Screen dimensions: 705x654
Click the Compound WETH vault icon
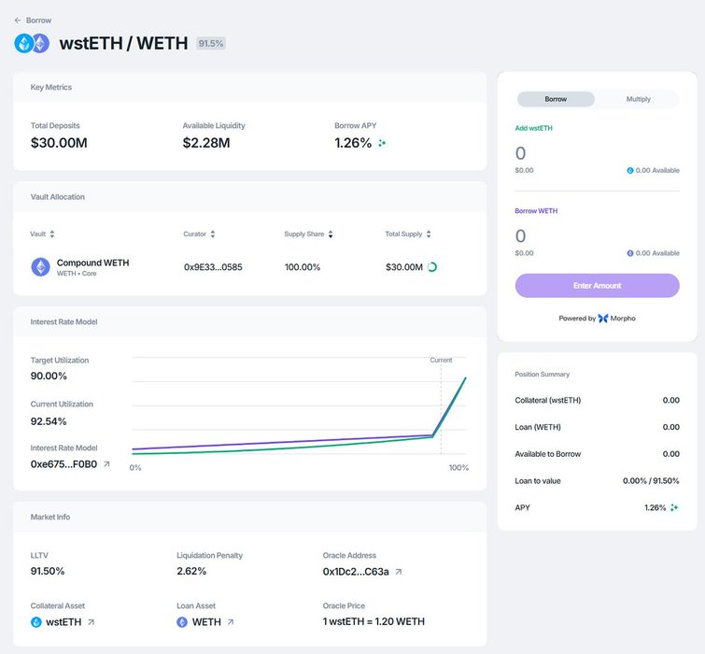(41, 267)
